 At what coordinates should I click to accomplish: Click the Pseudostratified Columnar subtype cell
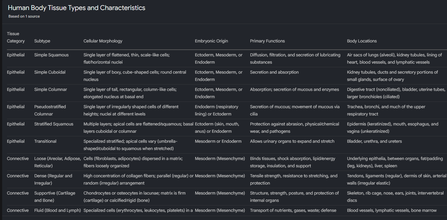50,110
